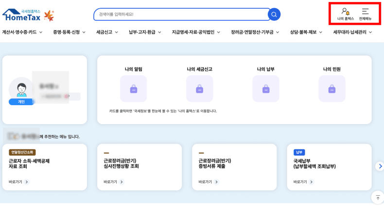Click the 나의 민원 heading
The width and height of the screenshot is (384, 207).
pos(332,69)
